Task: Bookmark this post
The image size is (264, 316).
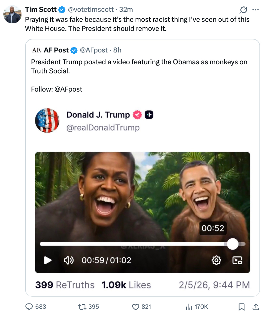Action: coord(241,307)
